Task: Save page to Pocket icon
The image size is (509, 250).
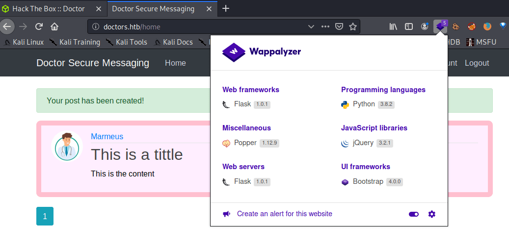Action: (x=339, y=26)
